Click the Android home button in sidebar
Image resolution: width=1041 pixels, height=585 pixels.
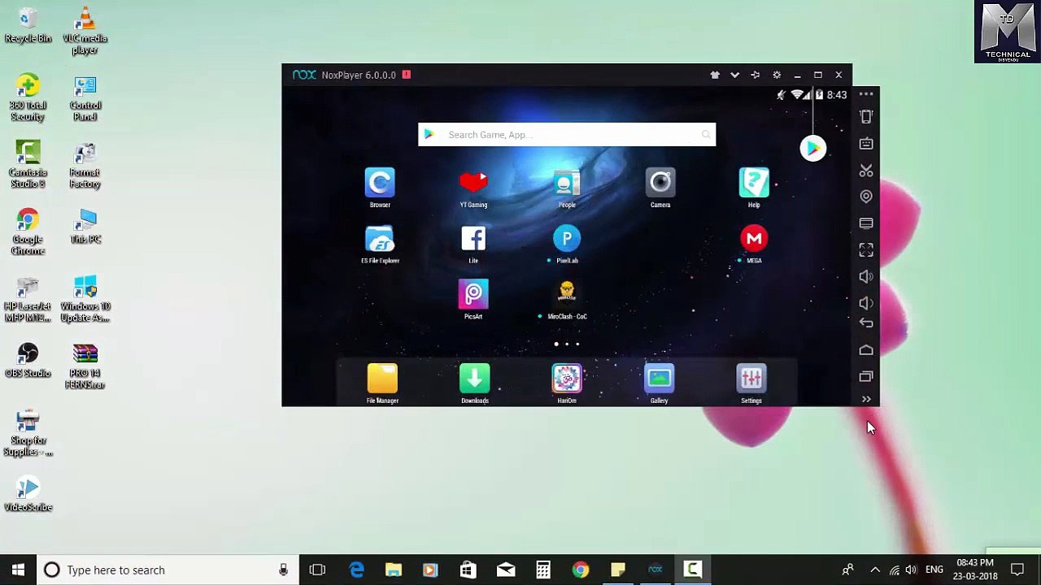pos(866,350)
